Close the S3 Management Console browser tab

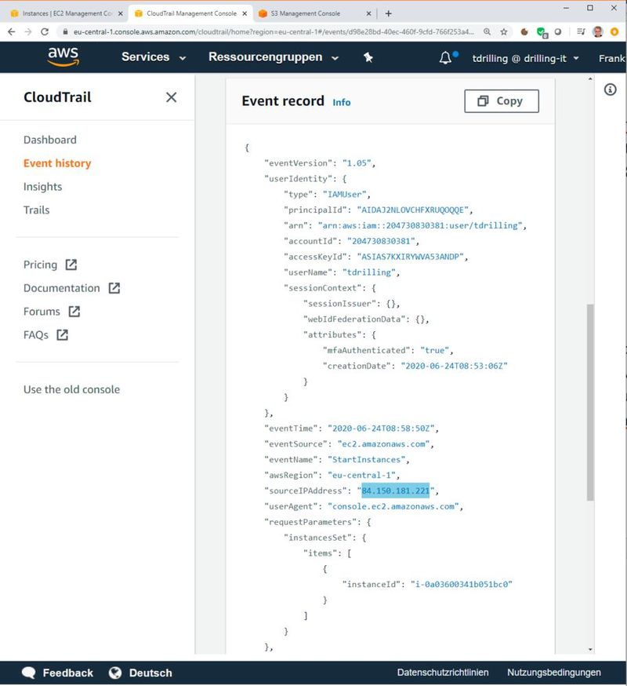click(368, 13)
